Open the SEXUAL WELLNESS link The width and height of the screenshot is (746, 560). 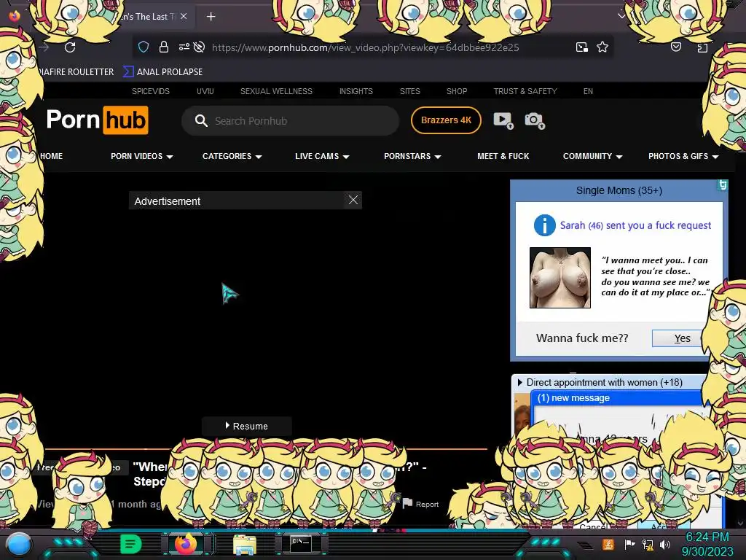pyautogui.click(x=276, y=91)
